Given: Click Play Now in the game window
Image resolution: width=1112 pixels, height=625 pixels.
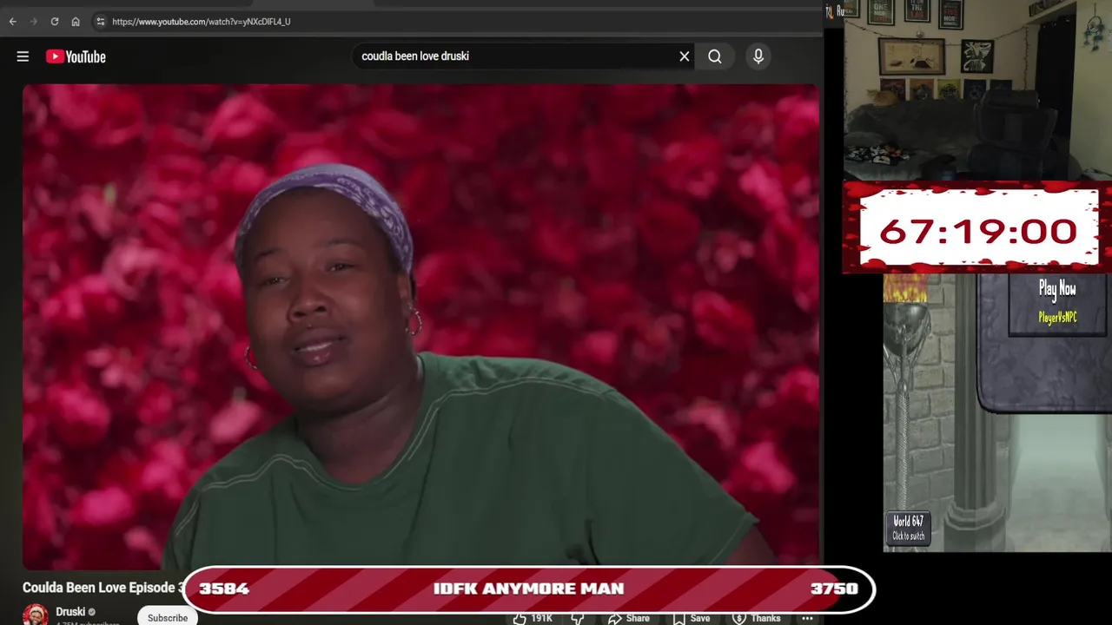Looking at the screenshot, I should pyautogui.click(x=1057, y=288).
